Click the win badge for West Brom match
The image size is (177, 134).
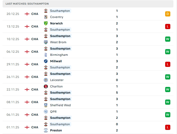(x=168, y=39)
